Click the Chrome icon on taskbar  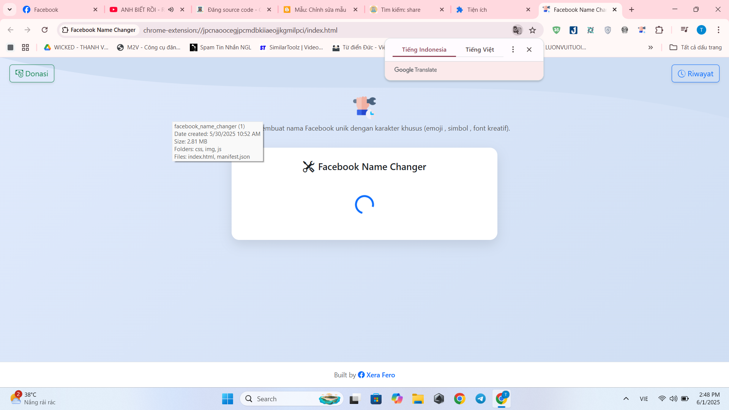459,399
